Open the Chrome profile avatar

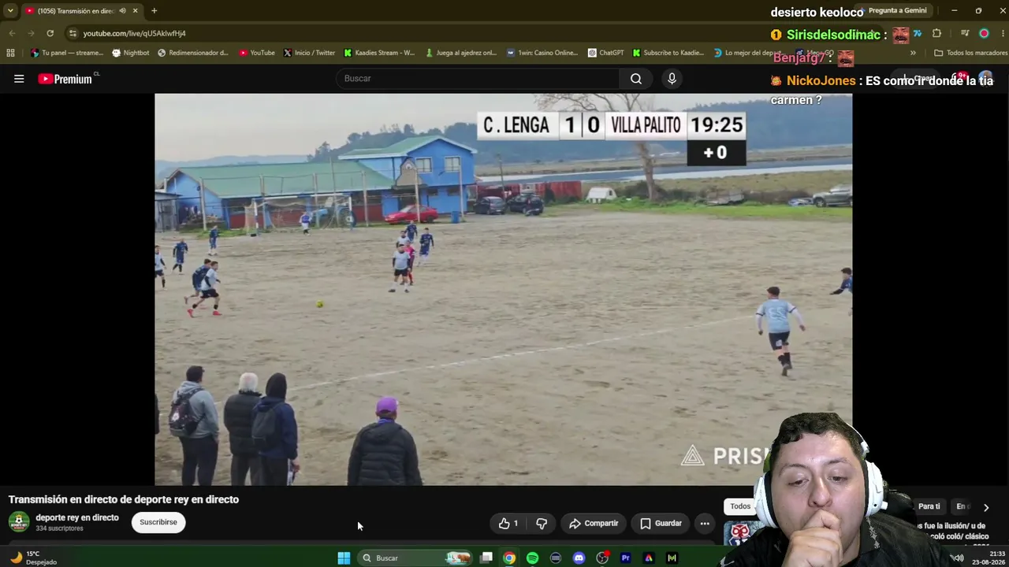point(984,33)
